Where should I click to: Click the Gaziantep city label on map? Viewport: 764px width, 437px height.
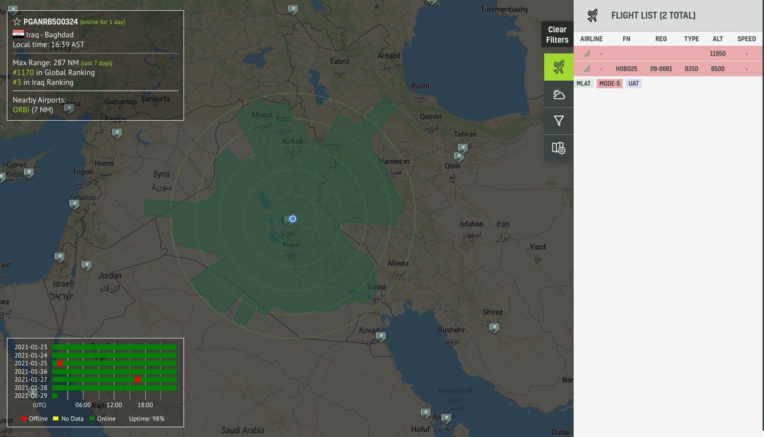(x=121, y=102)
